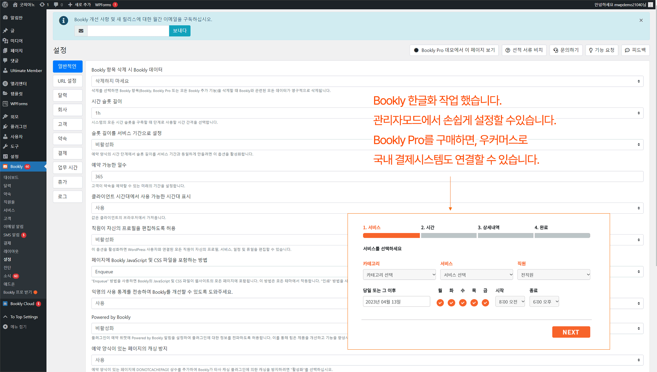This screenshot has height=372, width=657.
Task: Open the 직원 전직원 dropdown
Action: point(554,275)
